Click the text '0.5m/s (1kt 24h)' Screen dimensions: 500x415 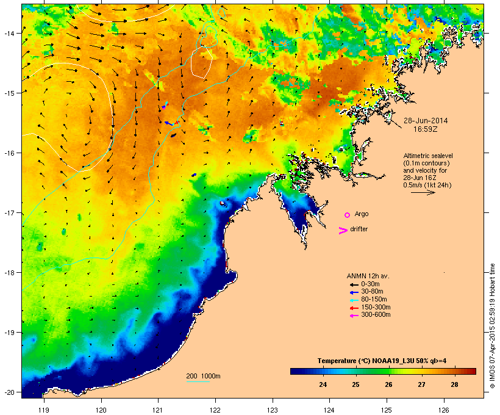tap(427, 185)
